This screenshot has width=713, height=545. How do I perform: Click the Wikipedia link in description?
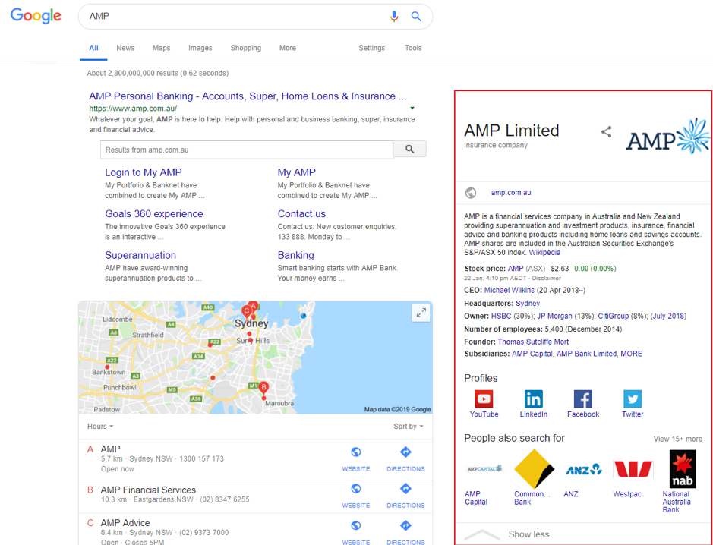click(x=544, y=253)
